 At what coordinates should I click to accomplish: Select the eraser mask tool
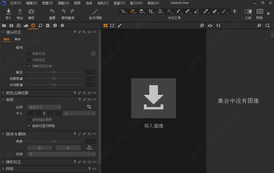[197, 11]
